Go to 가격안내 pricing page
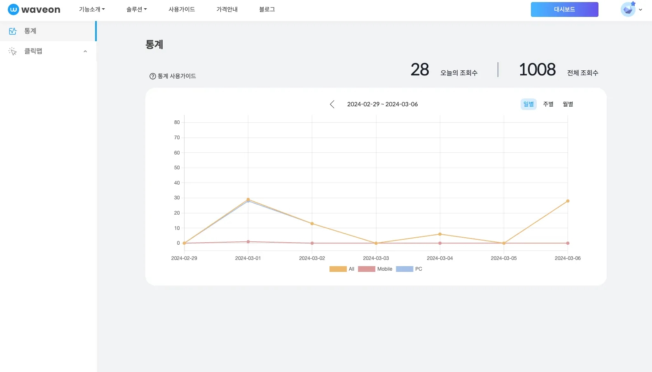This screenshot has width=652, height=372. click(x=227, y=9)
